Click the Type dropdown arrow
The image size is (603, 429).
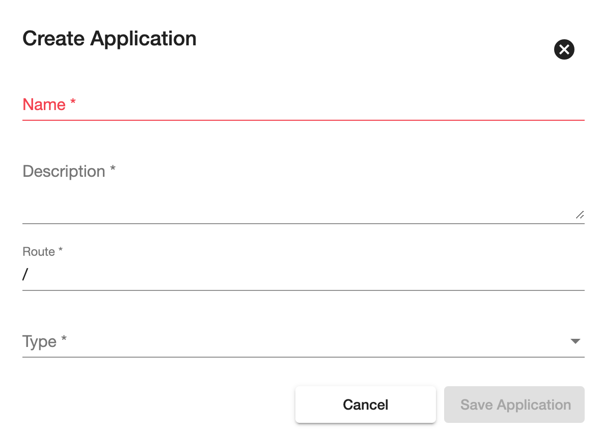(575, 341)
